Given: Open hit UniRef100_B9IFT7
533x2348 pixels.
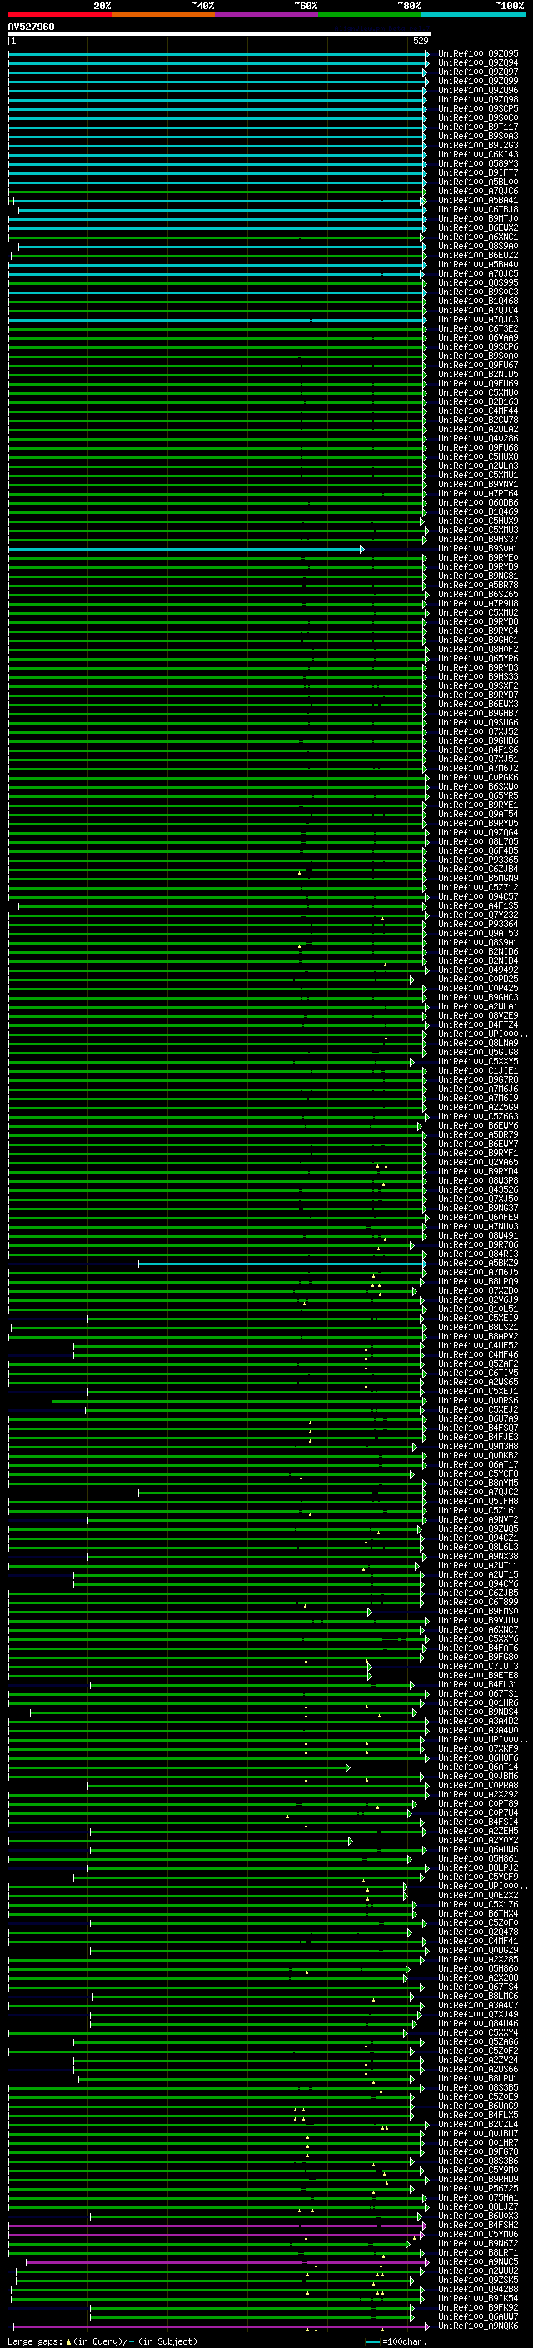Looking at the screenshot, I should tap(478, 173).
